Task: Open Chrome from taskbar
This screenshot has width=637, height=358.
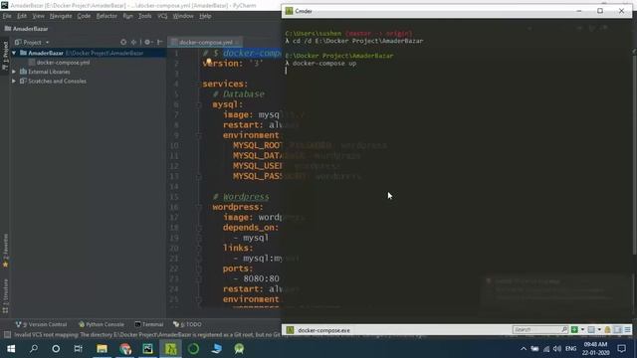Action: (x=125, y=349)
